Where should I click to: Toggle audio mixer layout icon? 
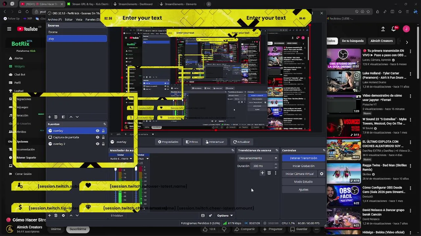[x=203, y=215]
